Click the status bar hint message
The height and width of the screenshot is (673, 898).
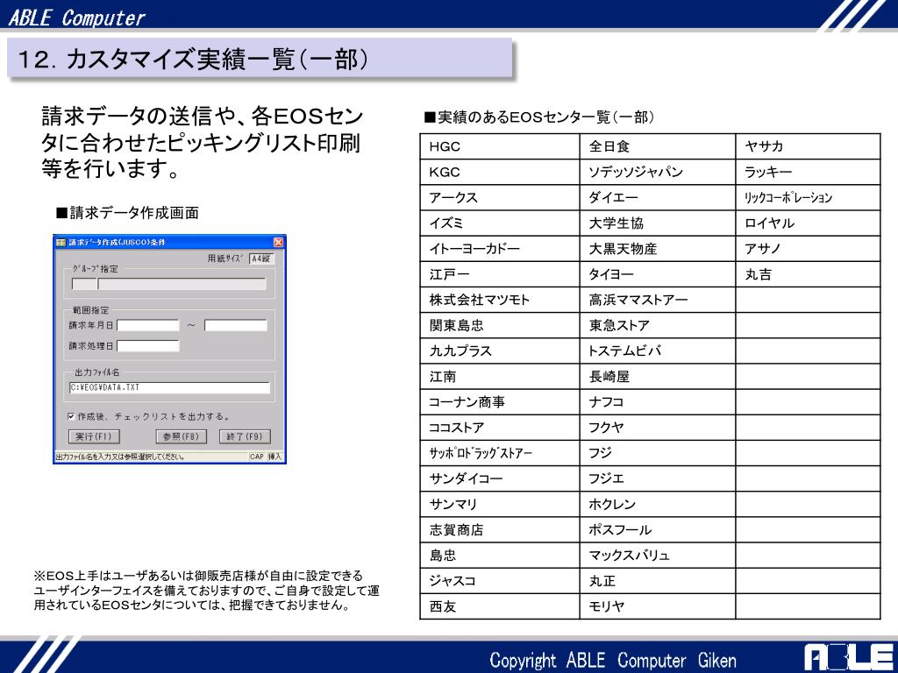(120, 457)
